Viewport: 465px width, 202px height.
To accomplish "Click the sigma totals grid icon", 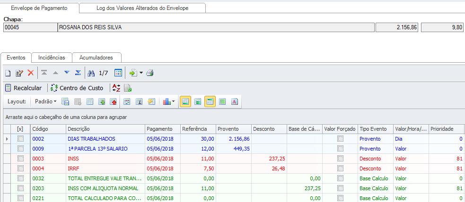I will [140, 101].
